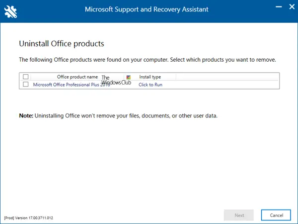Image resolution: width=298 pixels, height=224 pixels.
Task: Click the wrench tools icon in title bar
Action: (x=10, y=12)
